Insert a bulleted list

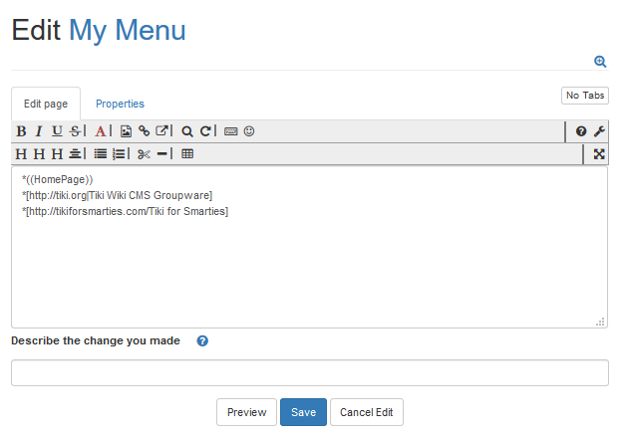click(x=101, y=154)
